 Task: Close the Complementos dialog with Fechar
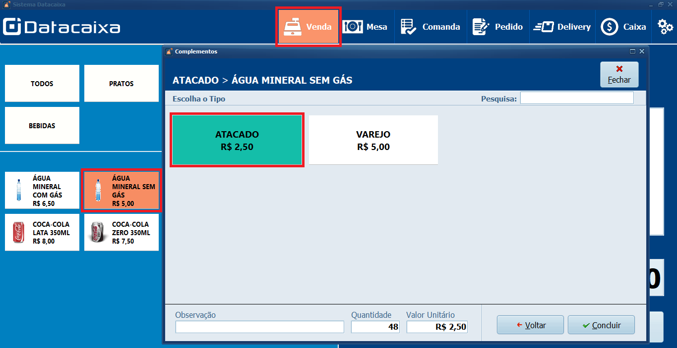(619, 74)
